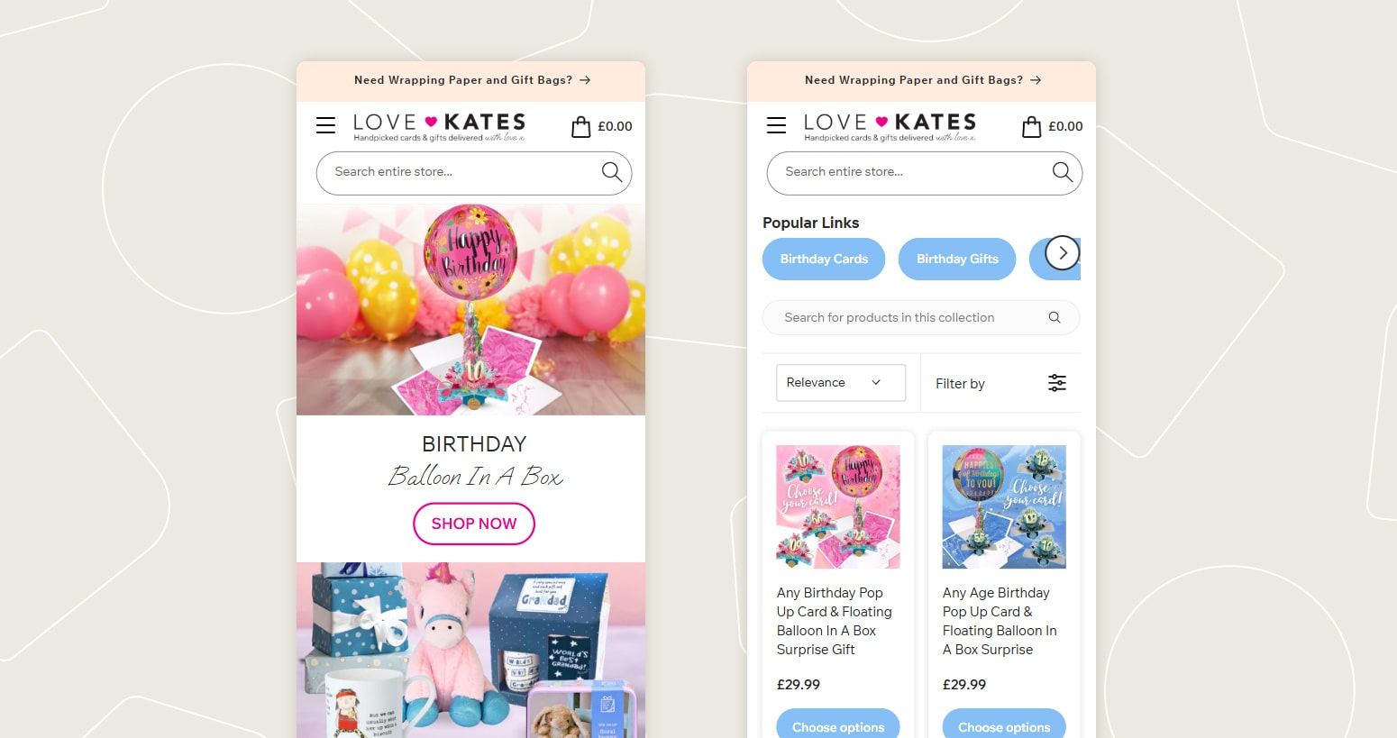Open hamburger menu on left phone screen
The height and width of the screenshot is (738, 1397).
(325, 125)
